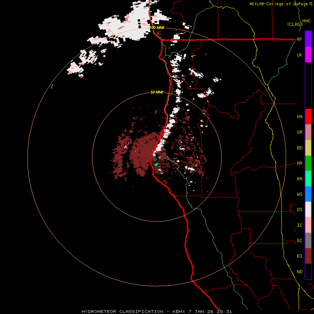Image resolution: width=314 pixels, height=314 pixels.
Task: Select the BD yellow legend swatch
Action: tap(308, 148)
